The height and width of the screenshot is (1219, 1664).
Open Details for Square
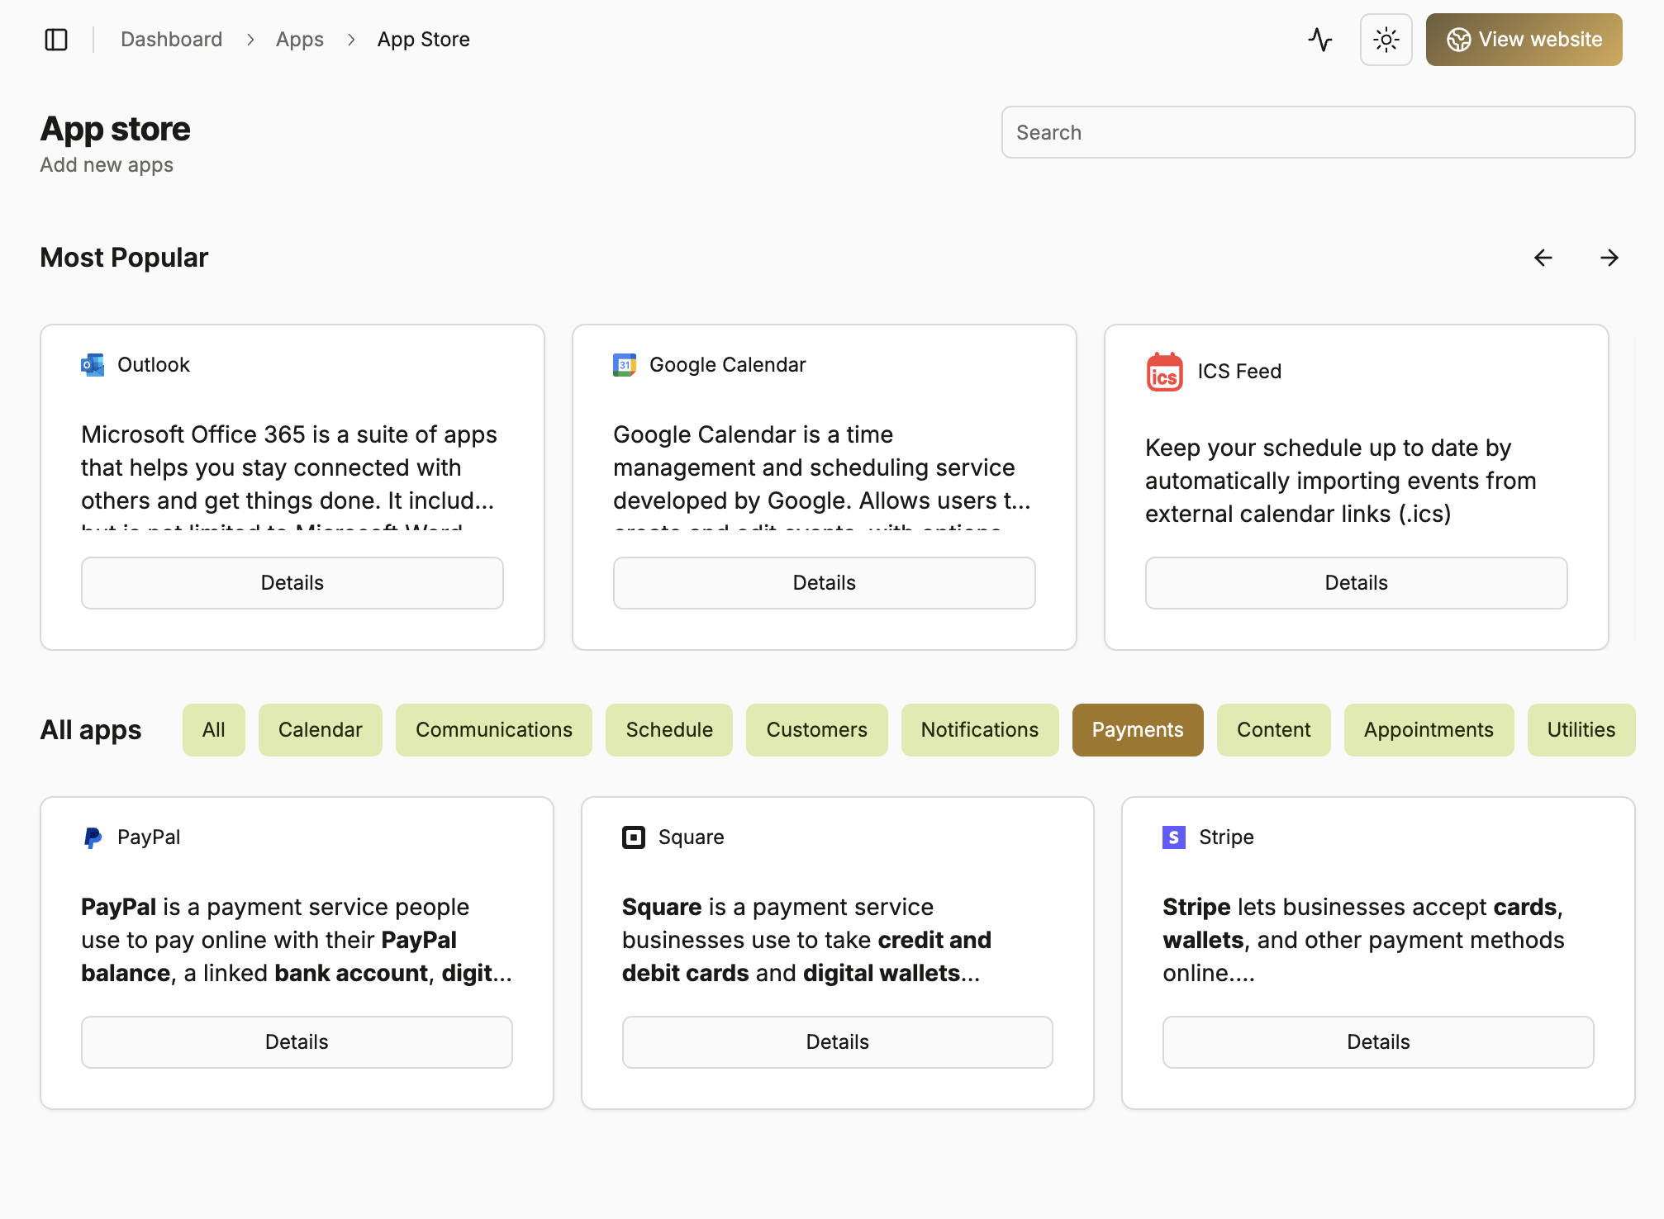(x=838, y=1042)
